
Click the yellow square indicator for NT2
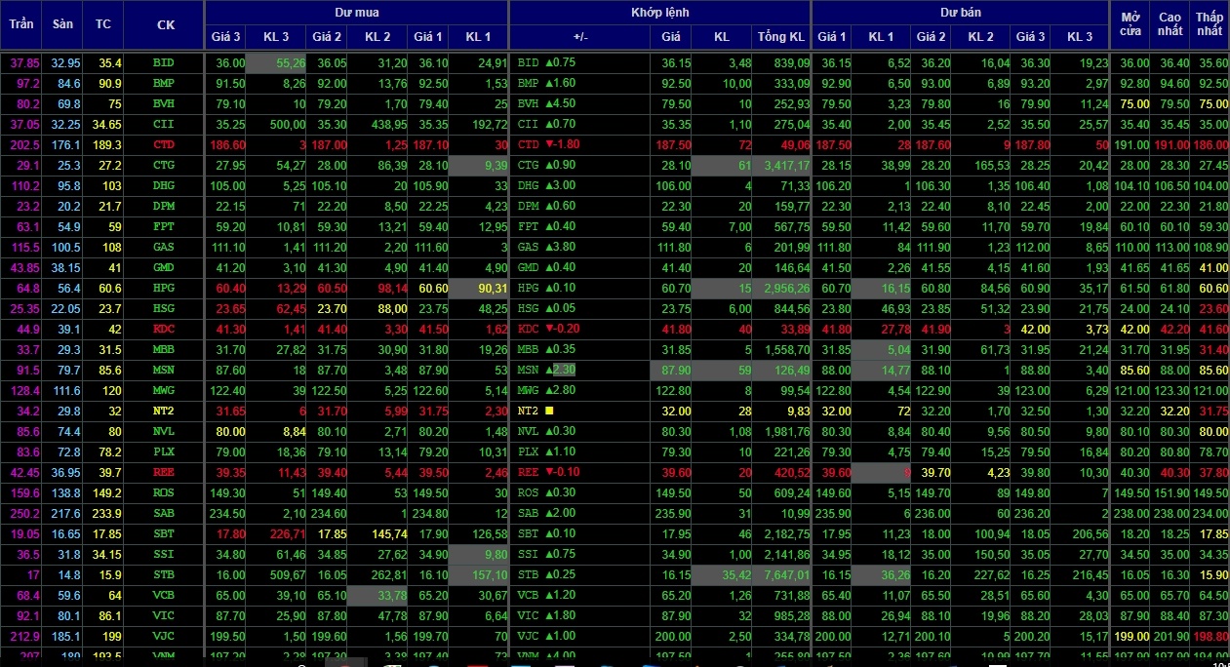(x=549, y=411)
